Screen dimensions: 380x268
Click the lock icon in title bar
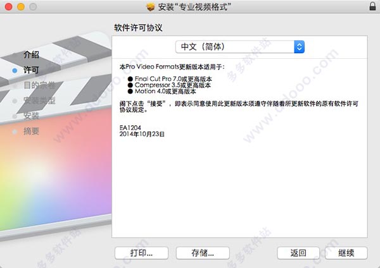(372, 6)
